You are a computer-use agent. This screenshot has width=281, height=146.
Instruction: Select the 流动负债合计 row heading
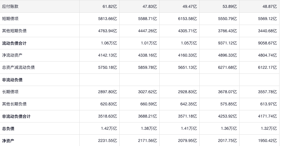[14, 43]
